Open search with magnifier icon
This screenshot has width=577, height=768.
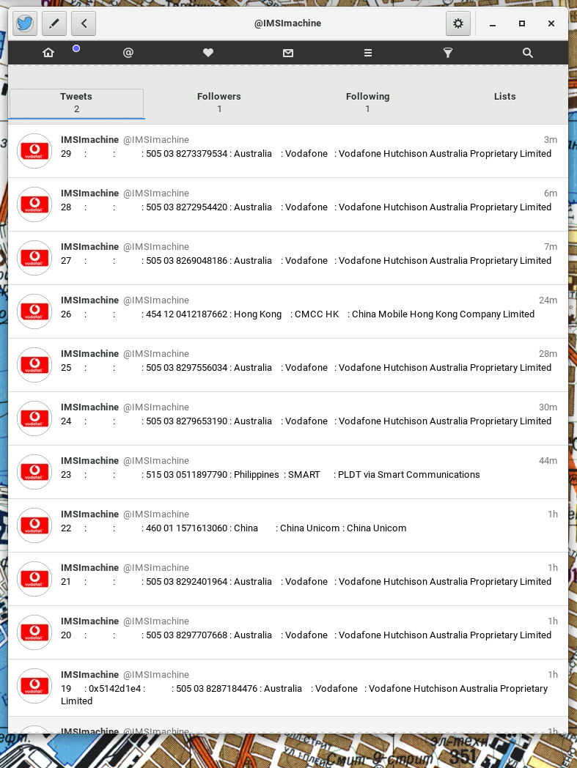click(x=527, y=53)
